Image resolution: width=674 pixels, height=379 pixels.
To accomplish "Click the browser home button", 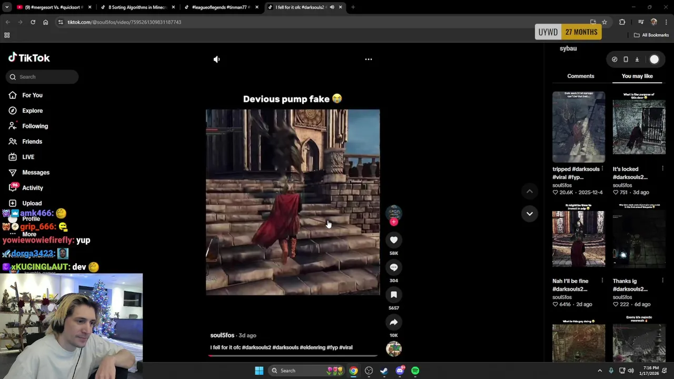I will pyautogui.click(x=45, y=22).
